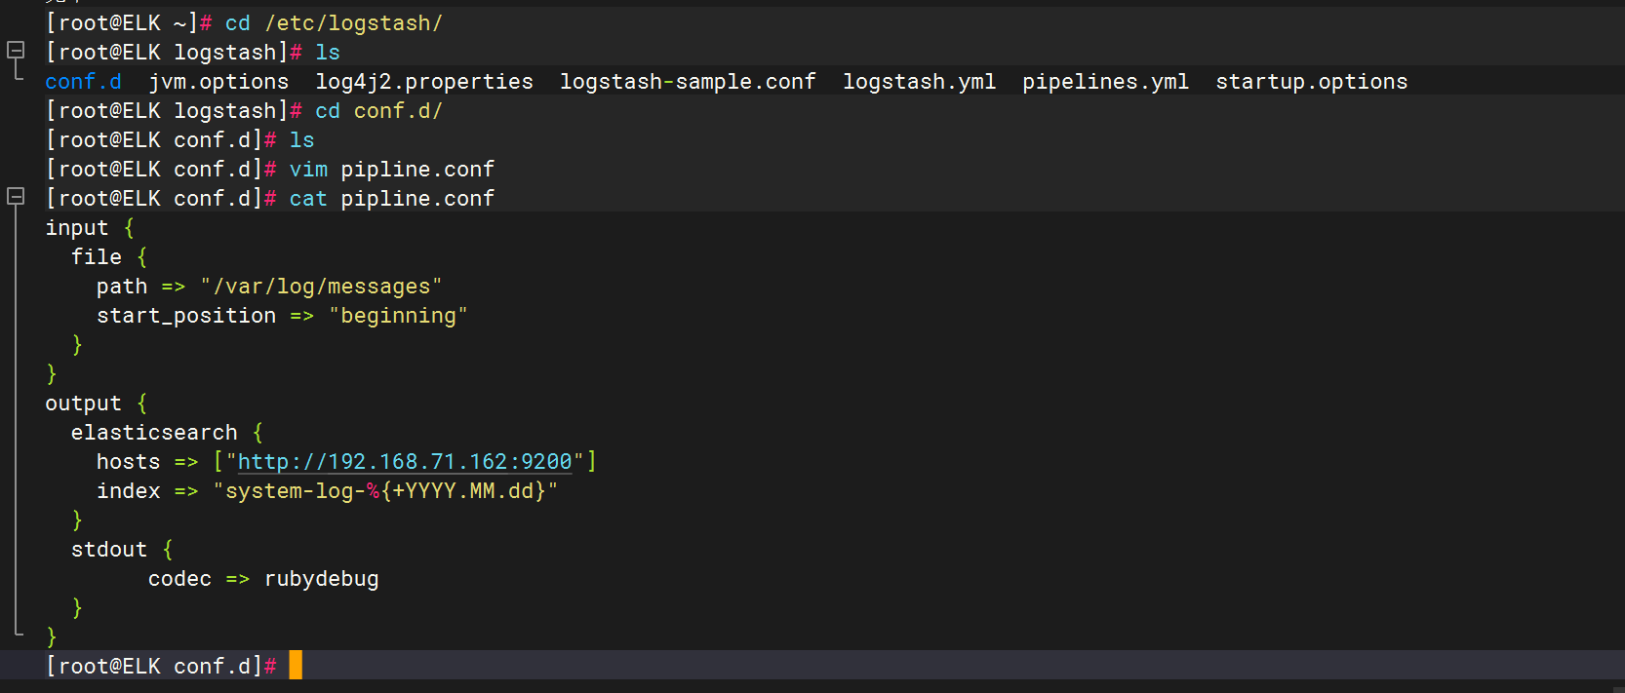Click startup.options in the file listing
Screen dimensions: 1625x693
[1311, 82]
